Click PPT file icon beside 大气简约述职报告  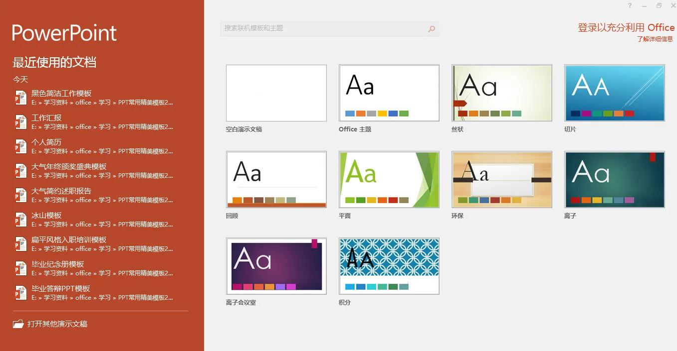pos(20,195)
